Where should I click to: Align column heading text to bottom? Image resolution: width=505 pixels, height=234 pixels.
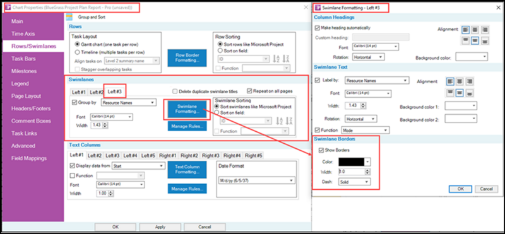coord(484,40)
